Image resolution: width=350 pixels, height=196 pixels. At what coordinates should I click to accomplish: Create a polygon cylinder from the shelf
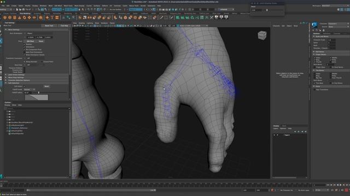15,17
